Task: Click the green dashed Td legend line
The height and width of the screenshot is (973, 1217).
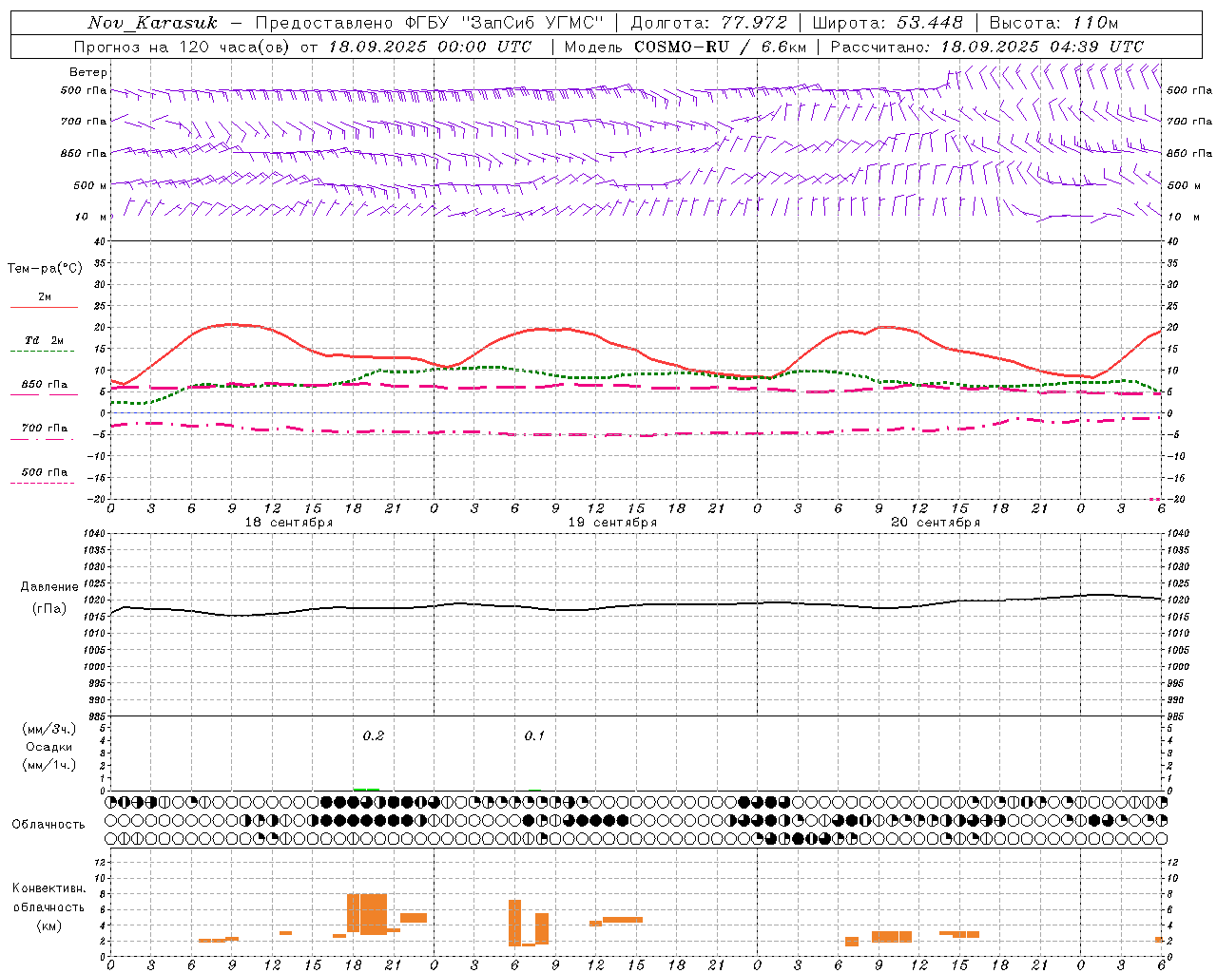Action: click(42, 352)
